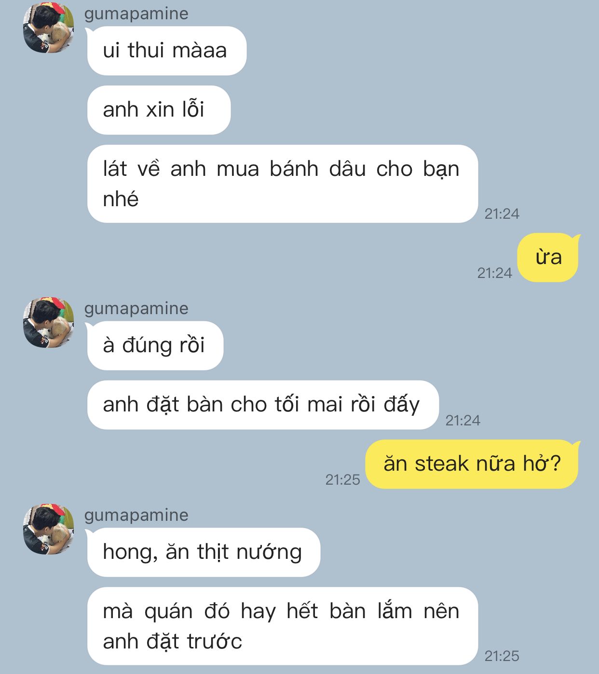This screenshot has height=674, width=599.
Task: Tap the 21:24 timestamp next to 'ừa'
Action: 494,273
